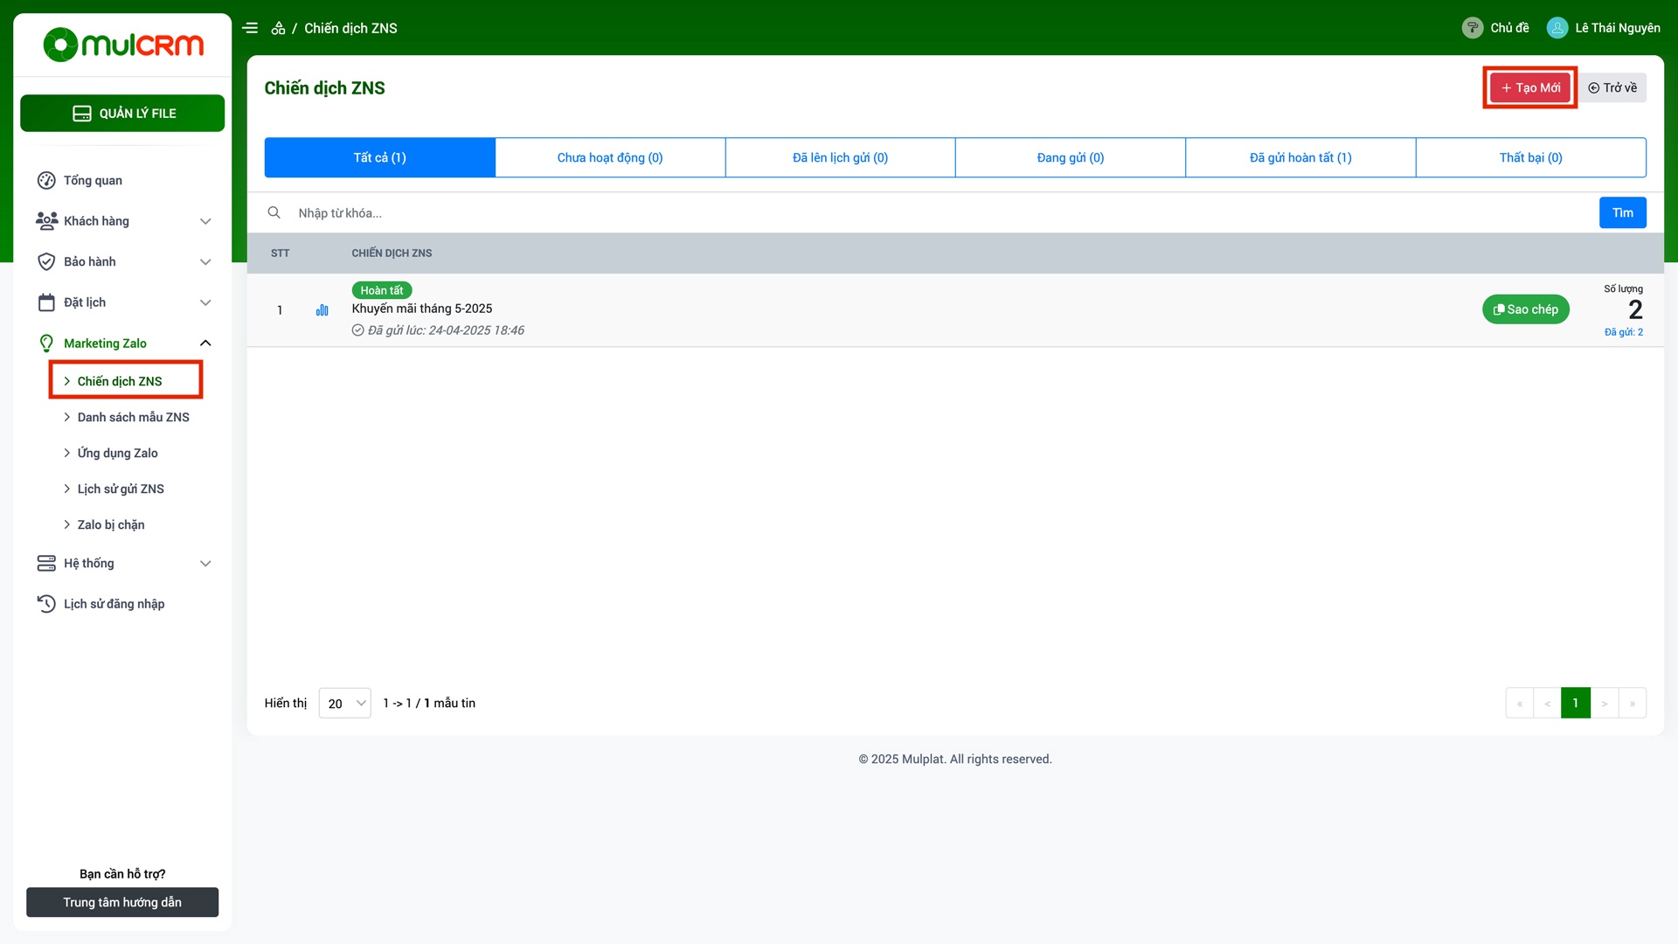Image resolution: width=1678 pixels, height=944 pixels.
Task: Switch to Đã gửi hoàn tất tab
Action: (1300, 157)
